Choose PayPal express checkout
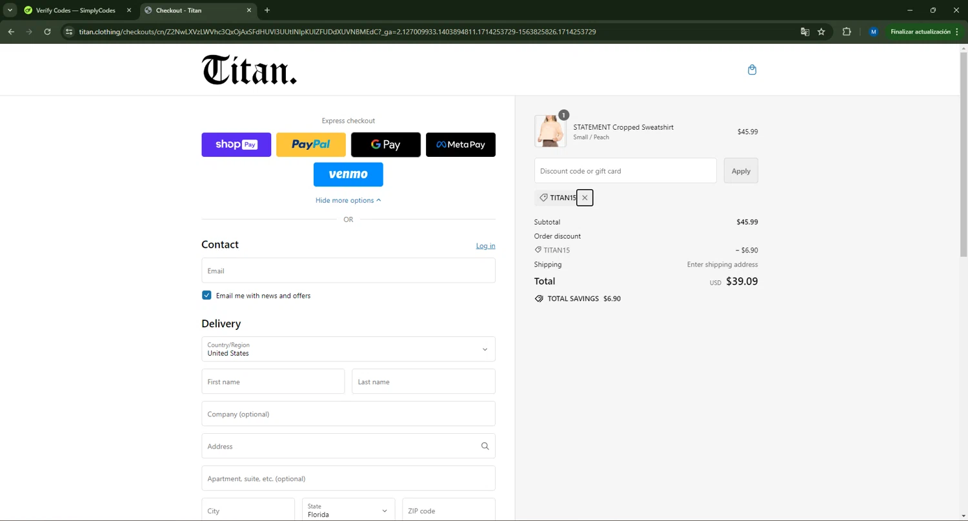This screenshot has height=521, width=968. coord(311,145)
